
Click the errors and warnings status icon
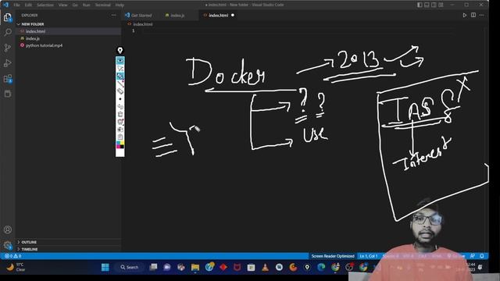coord(12,256)
